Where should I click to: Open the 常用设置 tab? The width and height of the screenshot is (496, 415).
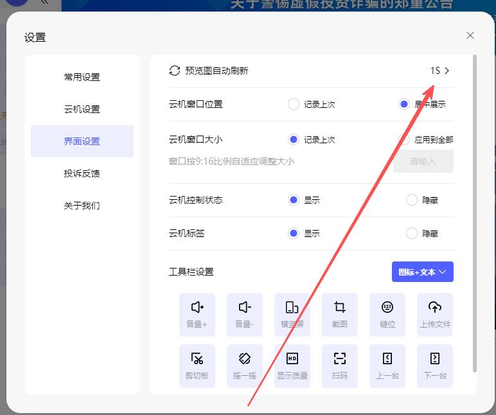82,77
